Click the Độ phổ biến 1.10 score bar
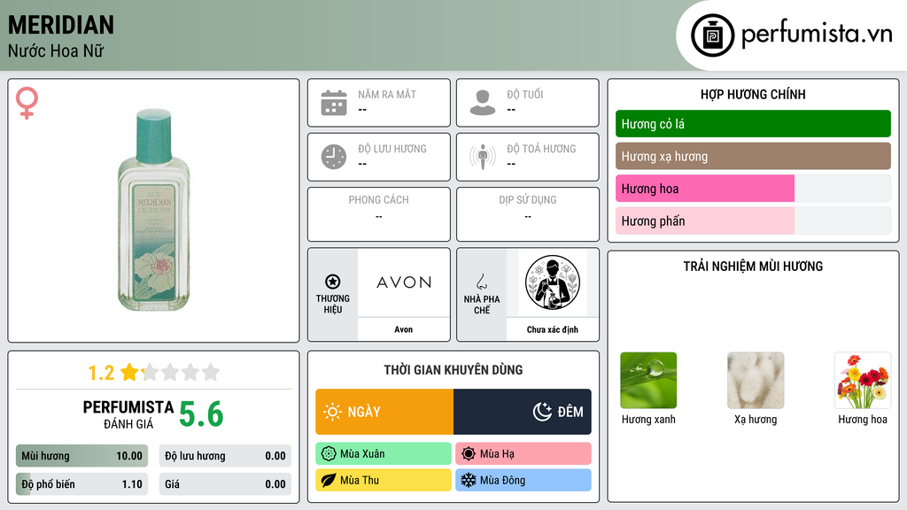 [x=81, y=484]
